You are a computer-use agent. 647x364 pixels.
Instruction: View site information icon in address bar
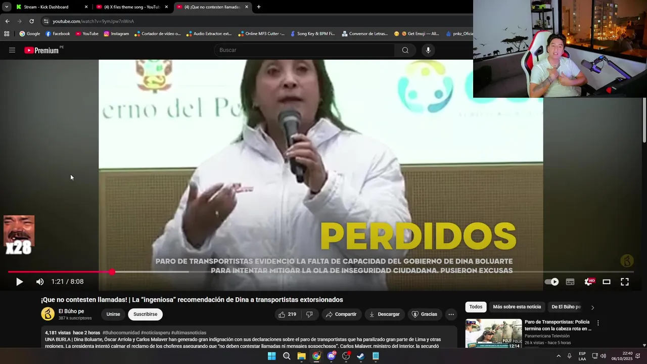pos(46,21)
